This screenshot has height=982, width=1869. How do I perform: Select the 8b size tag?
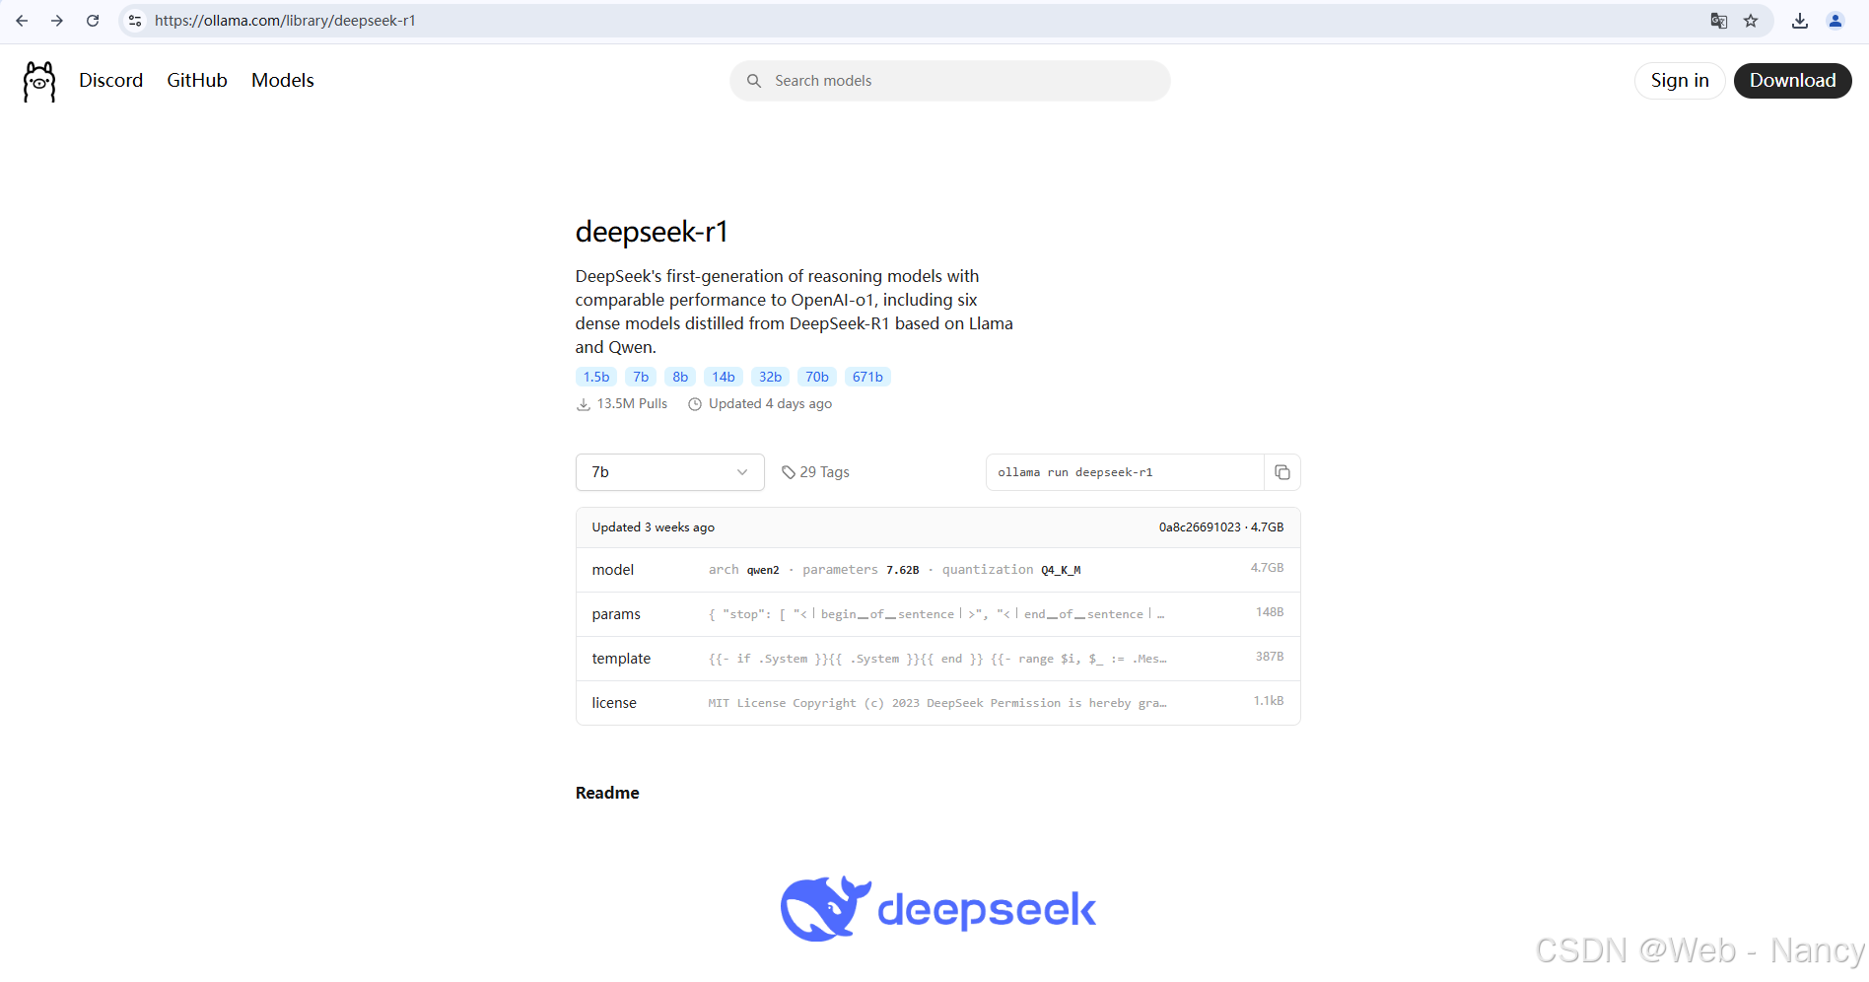pyautogui.click(x=680, y=377)
